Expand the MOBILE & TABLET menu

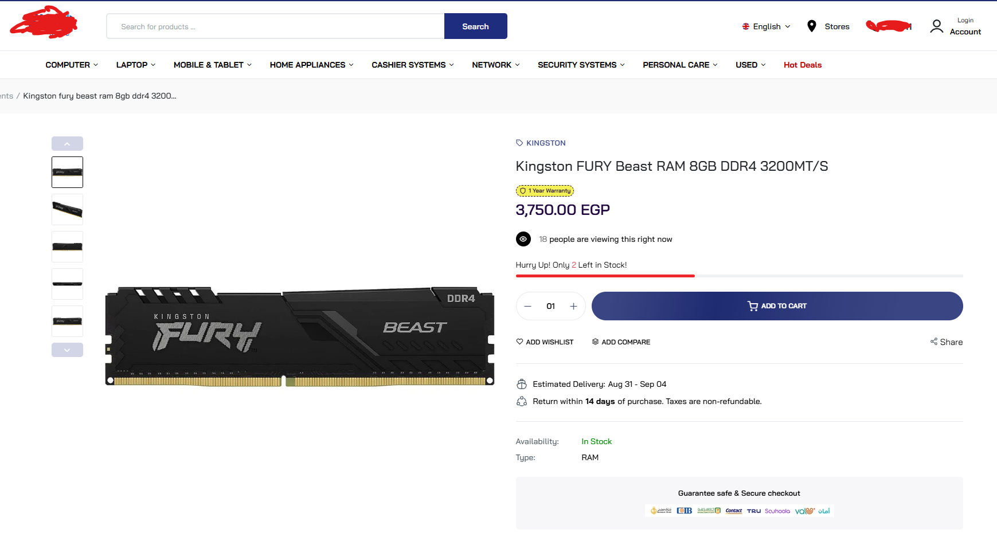pyautogui.click(x=213, y=65)
